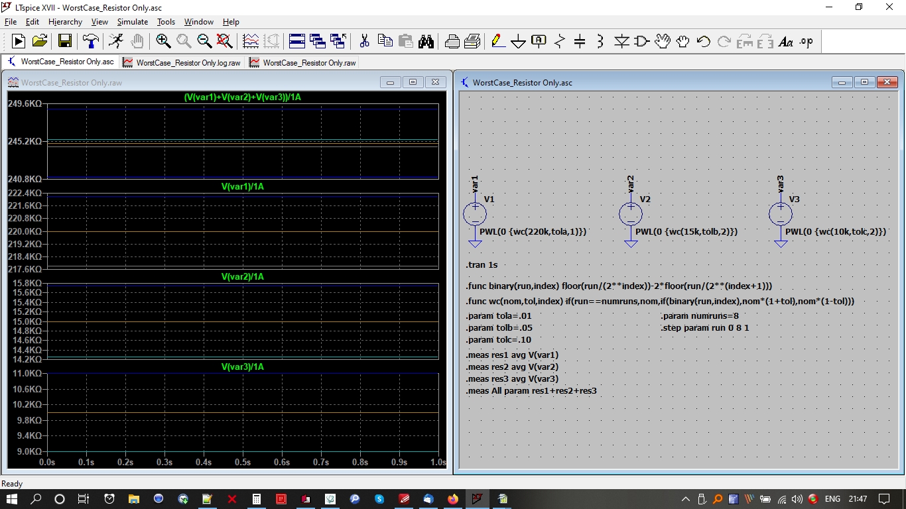Image resolution: width=906 pixels, height=509 pixels.
Task: Open the Help menu
Action: [231, 22]
